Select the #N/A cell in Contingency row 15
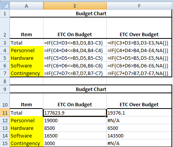Viewport: 173px width, 147px height. 139,143
